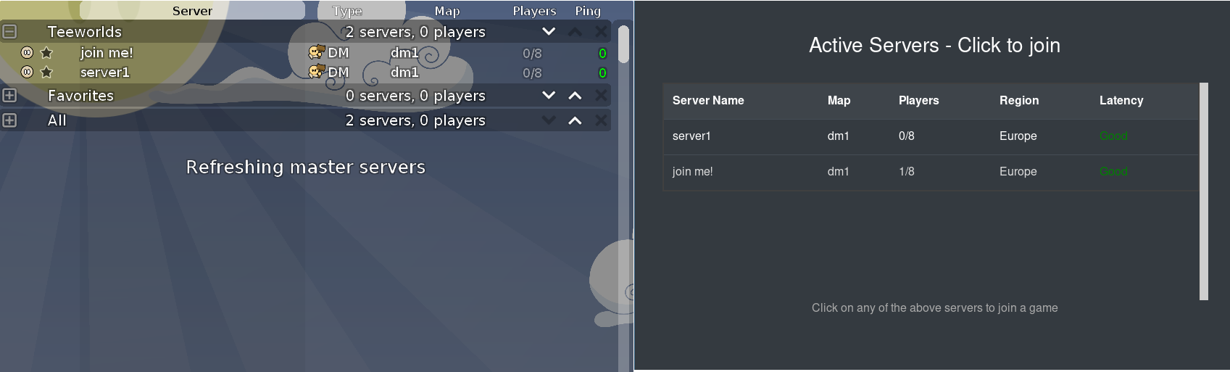Click the Map header in Active Servers
Screen dimensions: 1230x372
[x=839, y=101]
